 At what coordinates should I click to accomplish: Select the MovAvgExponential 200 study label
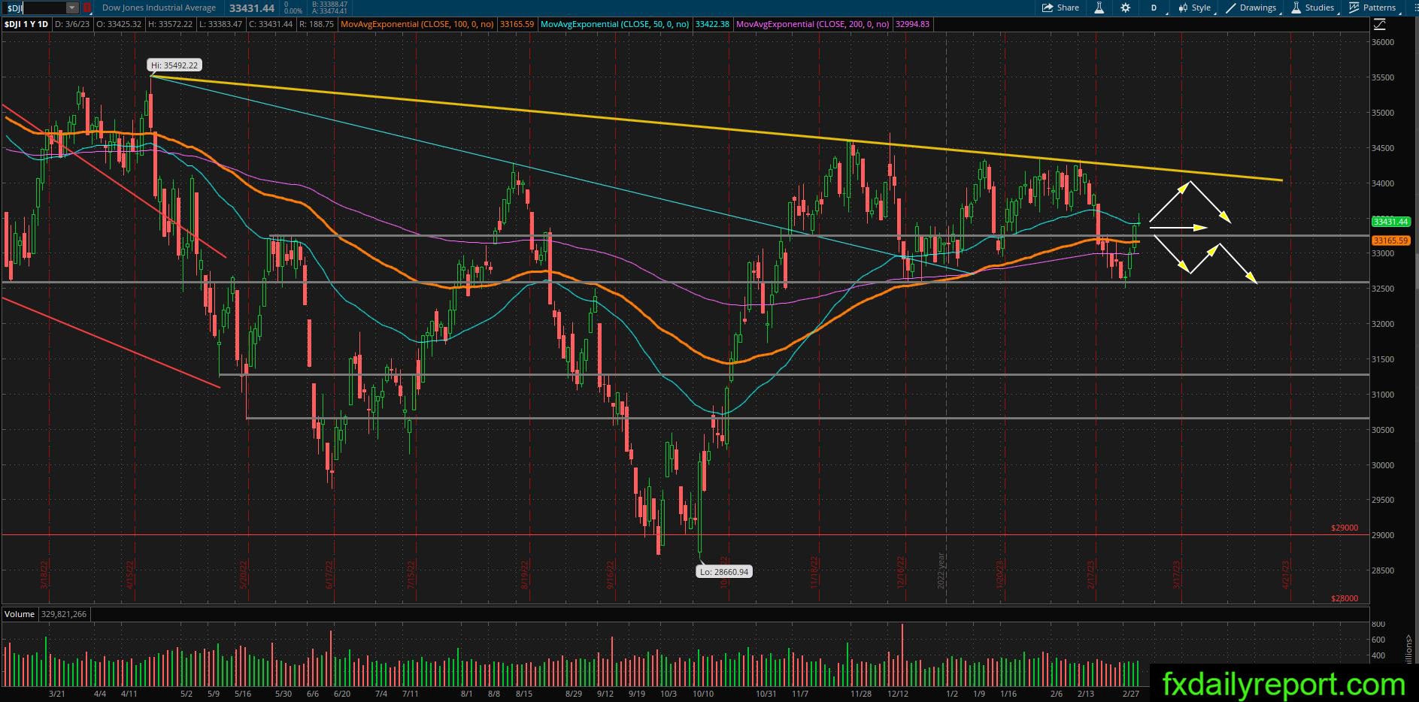814,24
